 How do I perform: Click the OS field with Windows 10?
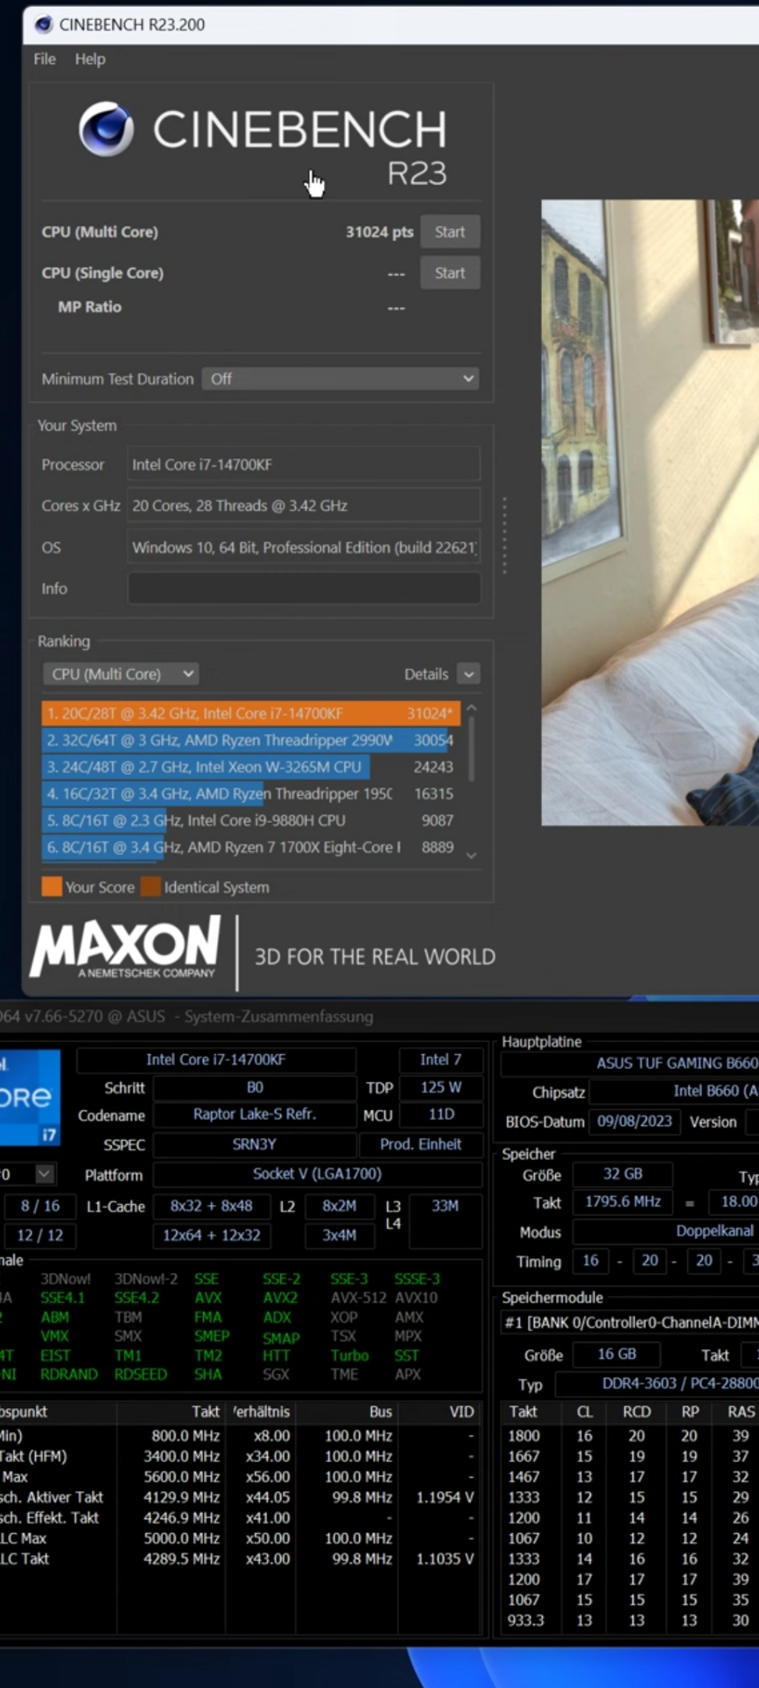[304, 547]
